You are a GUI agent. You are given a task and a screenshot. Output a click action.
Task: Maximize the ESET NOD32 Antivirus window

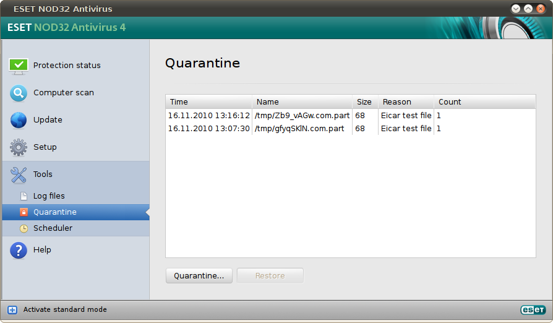[x=528, y=9]
